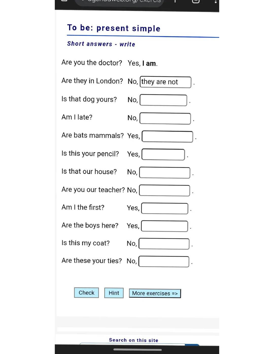
Task: Click the "Is this my coat?" answer box
Action: (164, 244)
